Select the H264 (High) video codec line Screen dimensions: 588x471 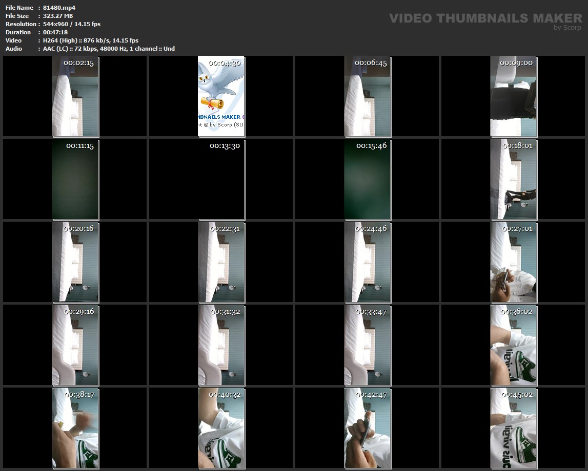pyautogui.click(x=90, y=40)
